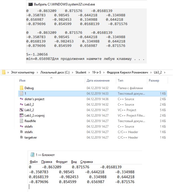Navigate to Student folder breadcrumb
Screen dimensions: 173x192
point(81,72)
